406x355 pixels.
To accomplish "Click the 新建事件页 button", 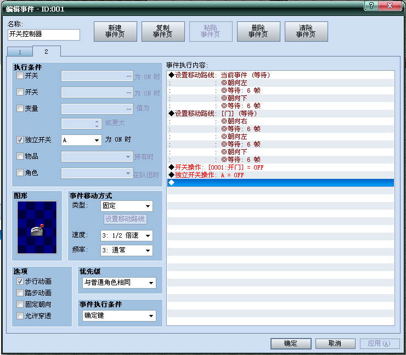I will point(115,31).
